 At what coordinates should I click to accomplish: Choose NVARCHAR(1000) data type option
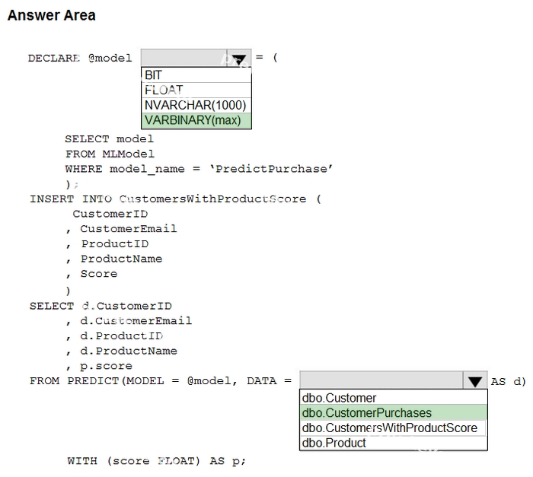(196, 105)
